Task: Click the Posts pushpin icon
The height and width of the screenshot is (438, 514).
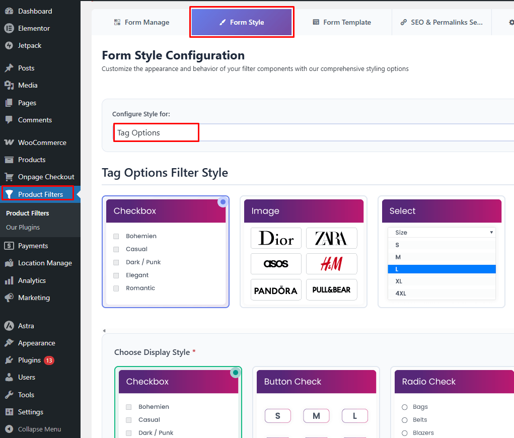Action: pos(9,68)
